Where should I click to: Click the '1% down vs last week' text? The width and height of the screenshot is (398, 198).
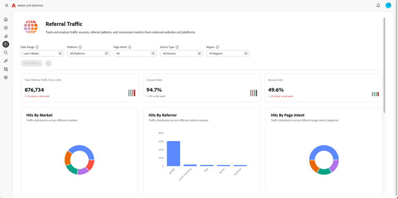click(38, 97)
